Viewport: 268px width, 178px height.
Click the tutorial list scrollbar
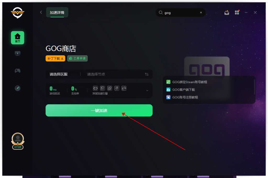(254, 87)
